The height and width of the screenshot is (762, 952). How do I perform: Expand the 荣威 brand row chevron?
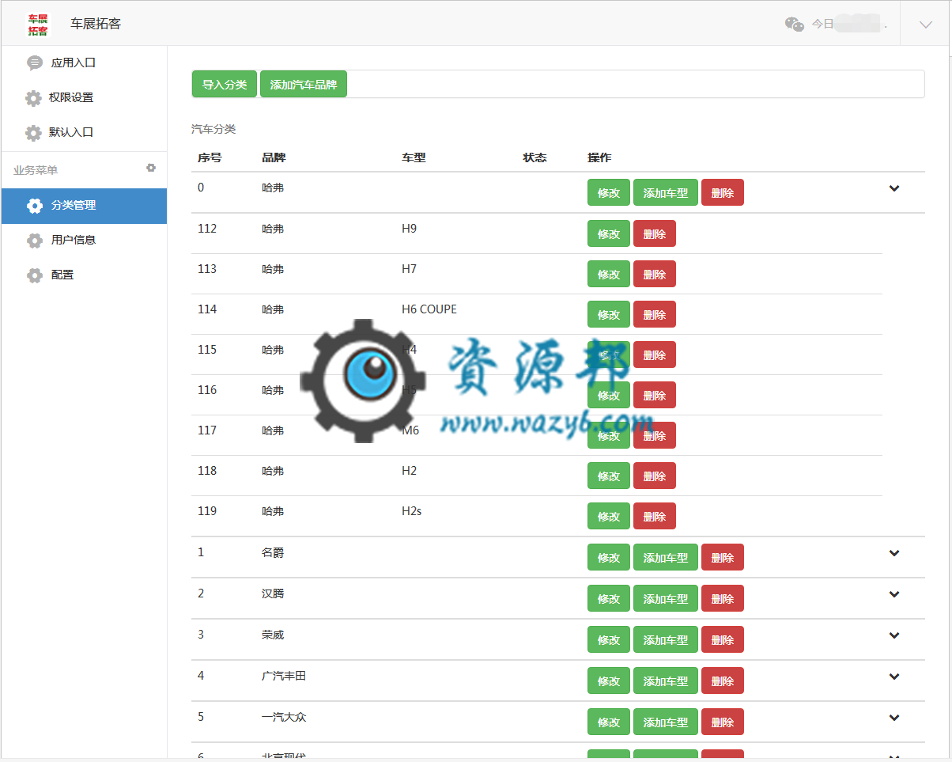click(894, 635)
